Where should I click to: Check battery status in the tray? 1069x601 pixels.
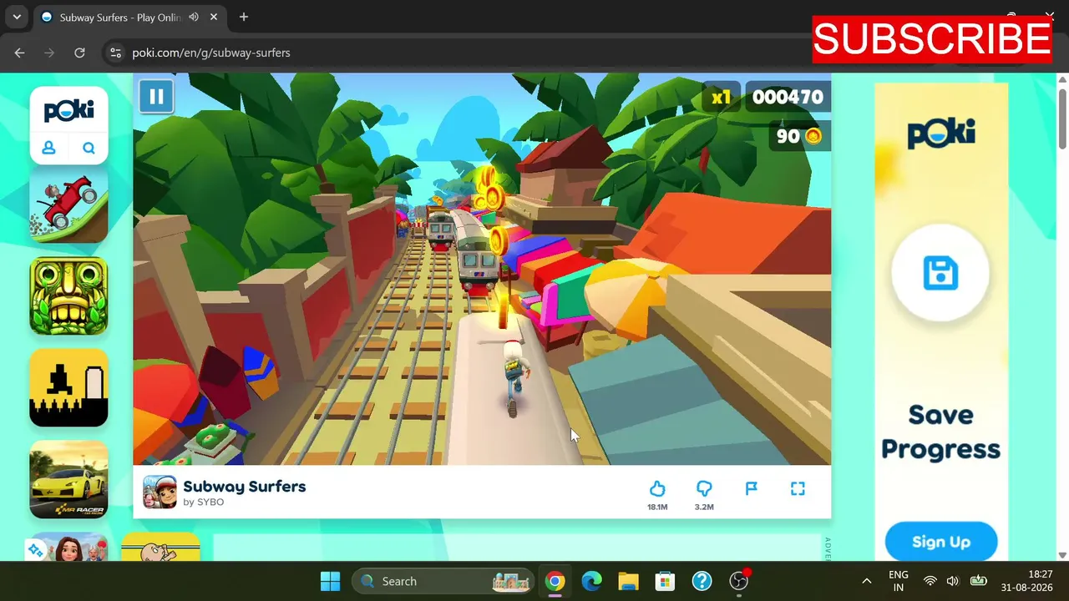point(978,581)
